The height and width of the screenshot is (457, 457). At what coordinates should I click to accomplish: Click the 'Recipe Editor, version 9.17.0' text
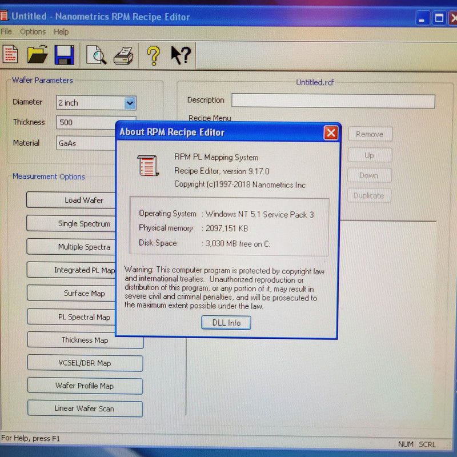click(222, 171)
